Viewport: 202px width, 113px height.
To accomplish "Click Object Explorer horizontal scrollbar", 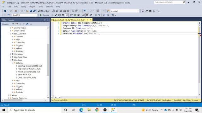I will point(13,100).
